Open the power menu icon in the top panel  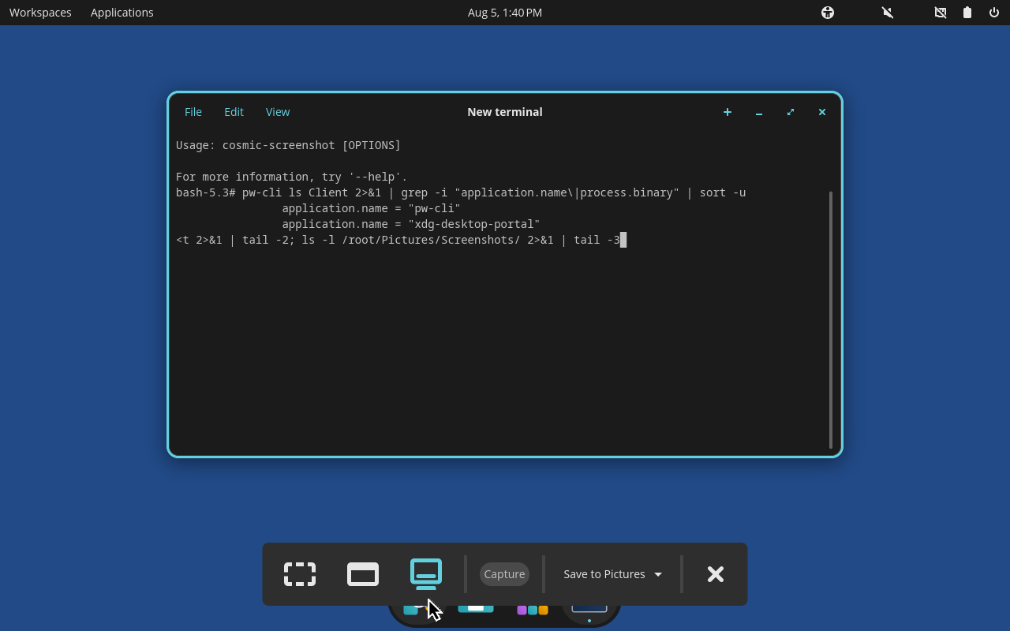[x=994, y=13]
